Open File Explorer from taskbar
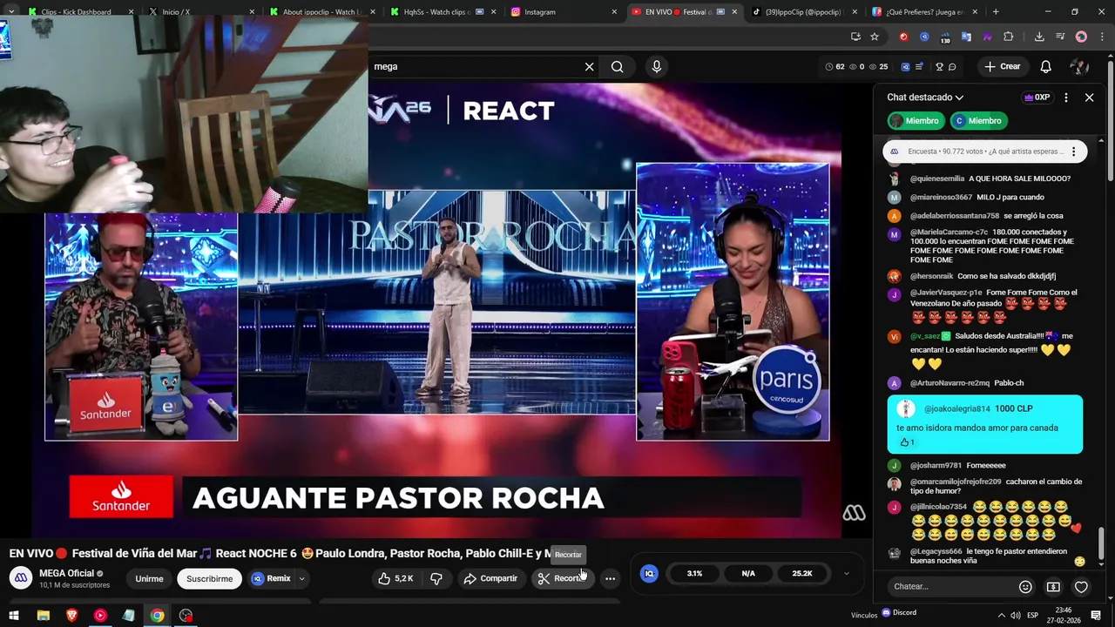 pyautogui.click(x=43, y=616)
